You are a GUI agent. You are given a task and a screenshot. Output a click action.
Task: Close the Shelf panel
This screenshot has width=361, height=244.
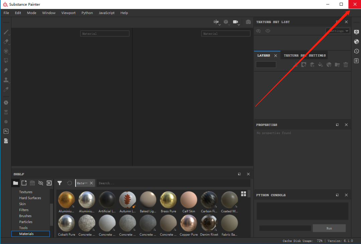pos(248,174)
